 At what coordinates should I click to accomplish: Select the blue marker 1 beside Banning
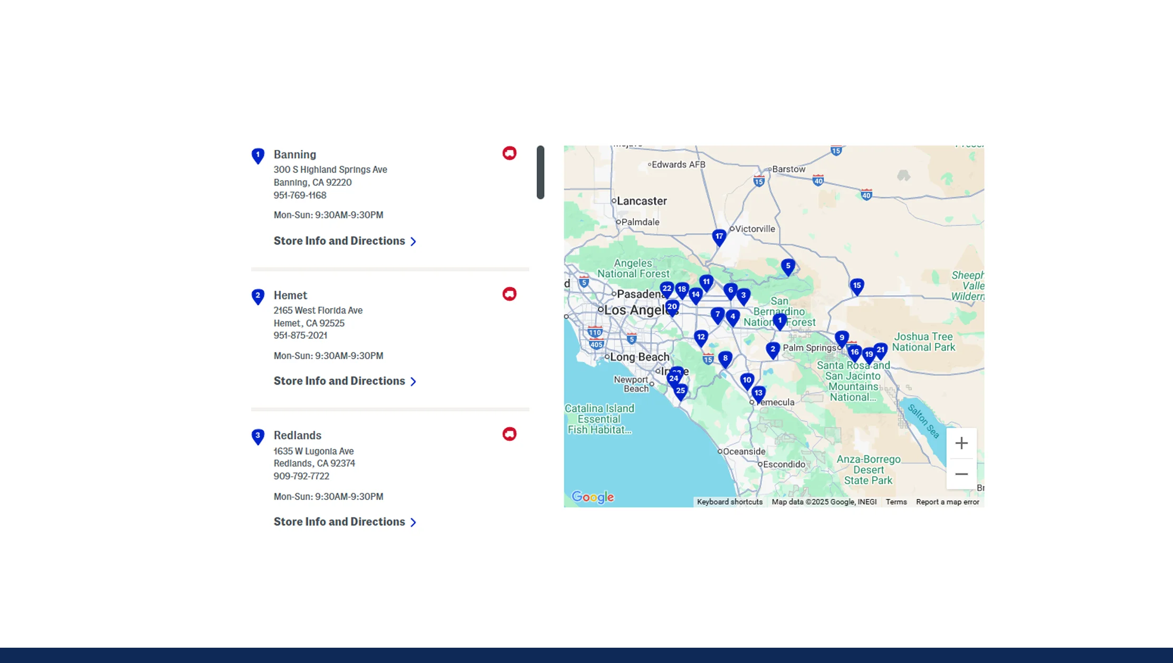(258, 155)
